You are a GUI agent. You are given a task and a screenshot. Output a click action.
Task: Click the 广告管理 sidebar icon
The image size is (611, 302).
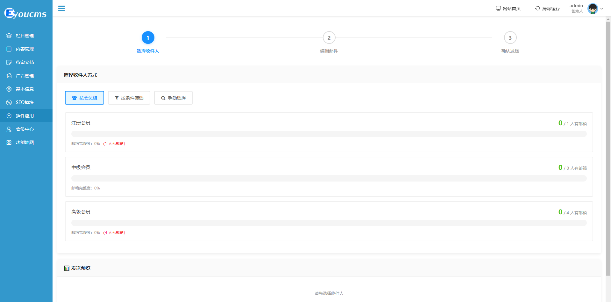9,76
